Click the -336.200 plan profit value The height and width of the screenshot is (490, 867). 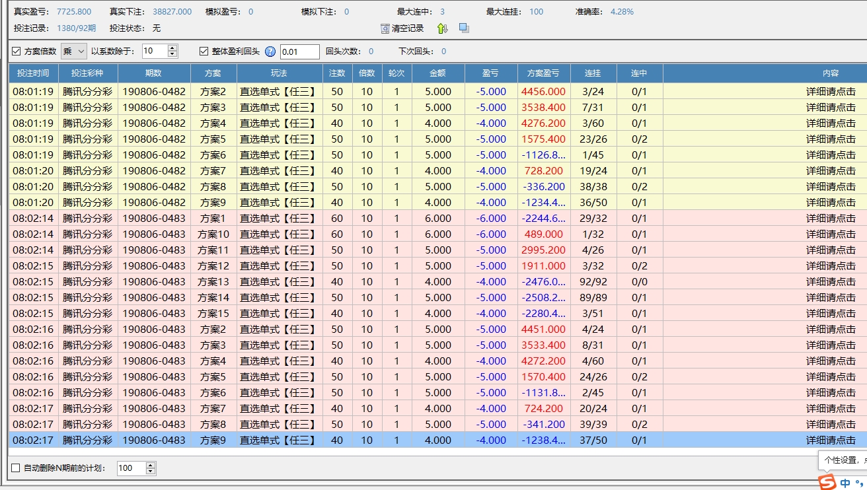coord(544,187)
